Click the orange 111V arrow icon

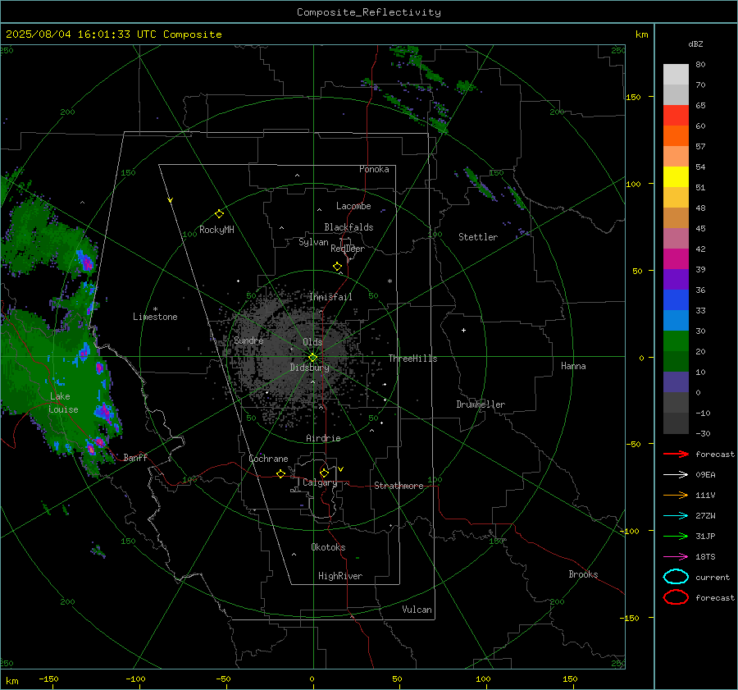(x=676, y=495)
